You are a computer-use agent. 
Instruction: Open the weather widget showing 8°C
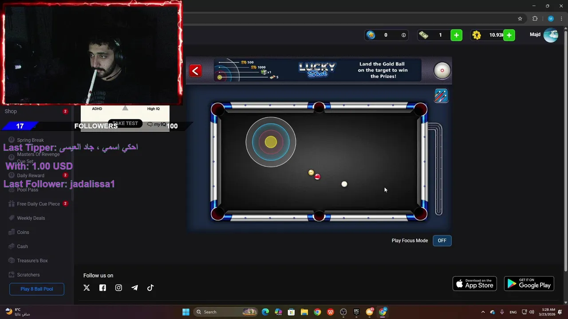pos(17,312)
